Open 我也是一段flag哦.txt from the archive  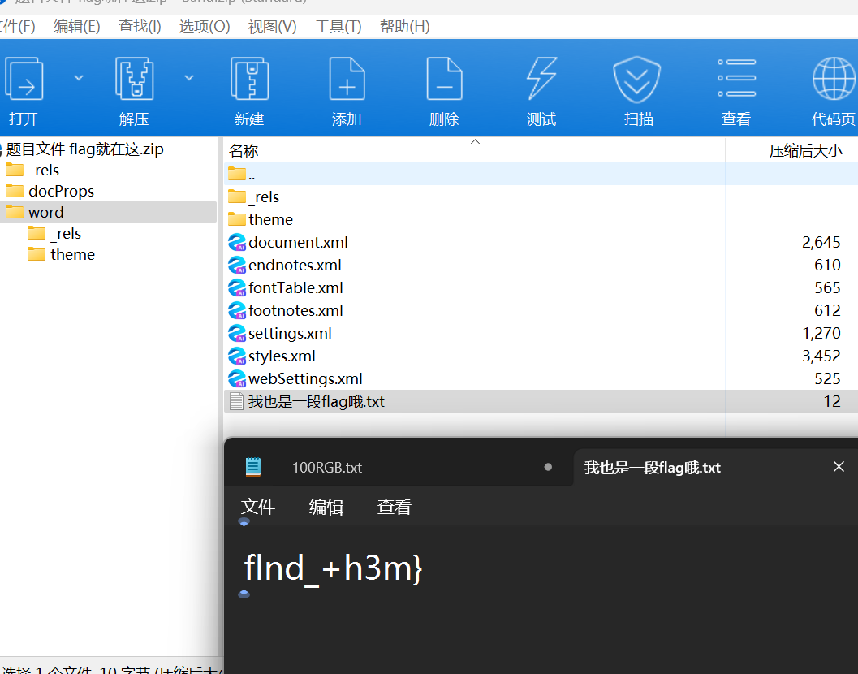pos(314,400)
